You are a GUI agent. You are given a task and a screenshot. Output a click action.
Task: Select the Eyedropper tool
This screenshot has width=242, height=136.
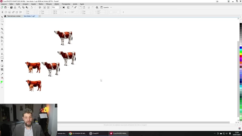2,74
